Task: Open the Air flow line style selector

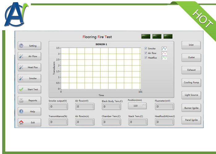Action: pos(164,53)
